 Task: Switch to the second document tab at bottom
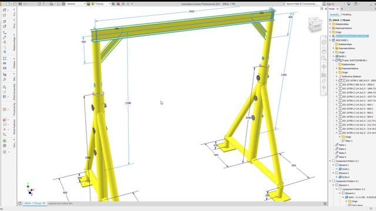tap(61, 203)
